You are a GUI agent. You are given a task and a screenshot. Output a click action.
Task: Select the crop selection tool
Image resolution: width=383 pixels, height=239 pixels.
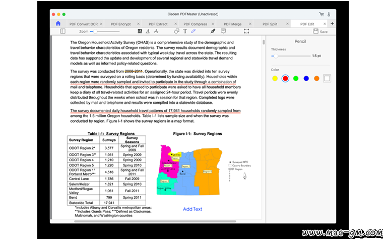point(246,31)
